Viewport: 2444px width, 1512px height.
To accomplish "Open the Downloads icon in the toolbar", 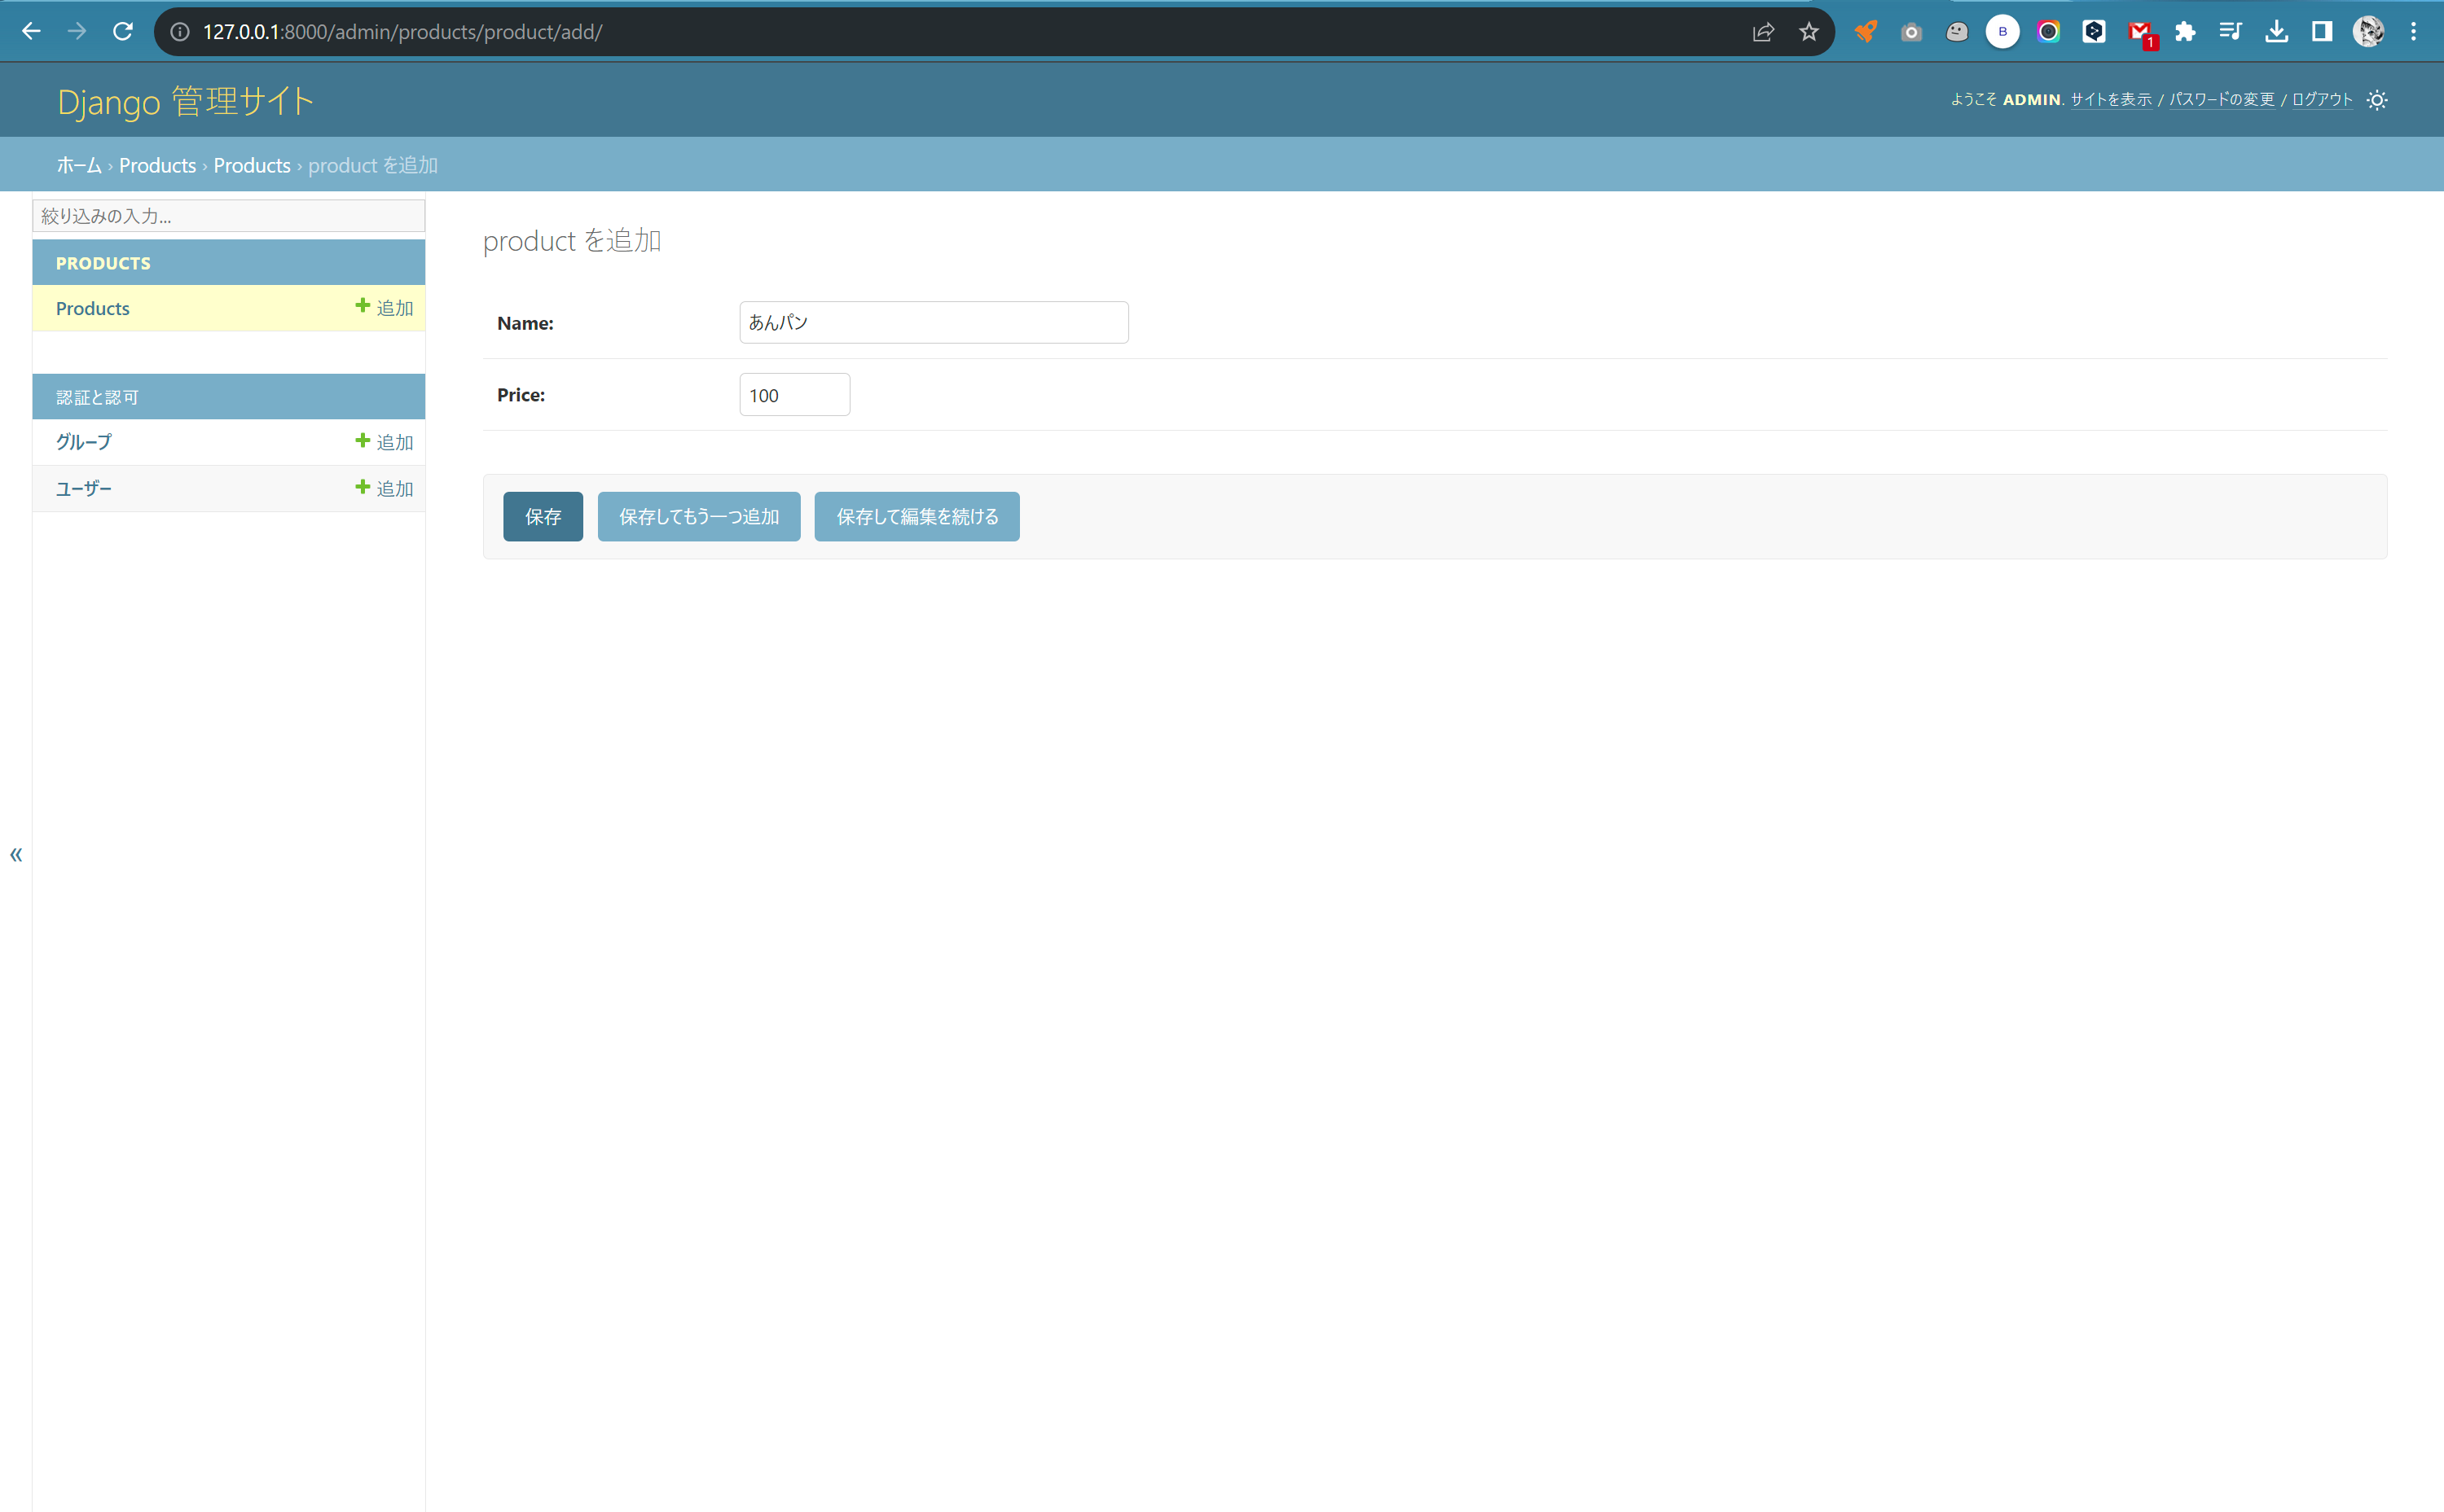I will tap(2278, 31).
